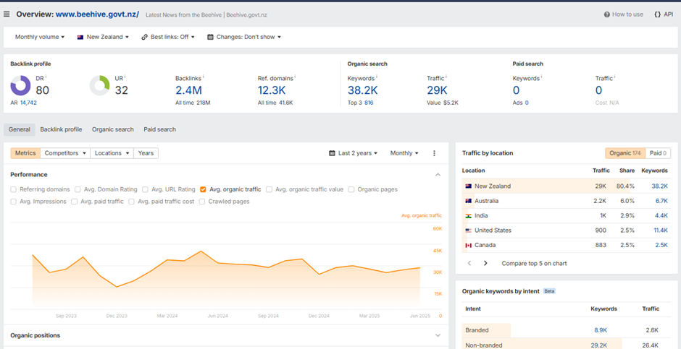This screenshot has height=349, width=681.
Task: Select the Organic 174 toggle tab
Action: (x=625, y=153)
